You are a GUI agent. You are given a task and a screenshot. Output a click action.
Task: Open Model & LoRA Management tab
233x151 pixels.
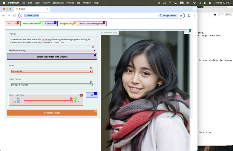[92, 24]
